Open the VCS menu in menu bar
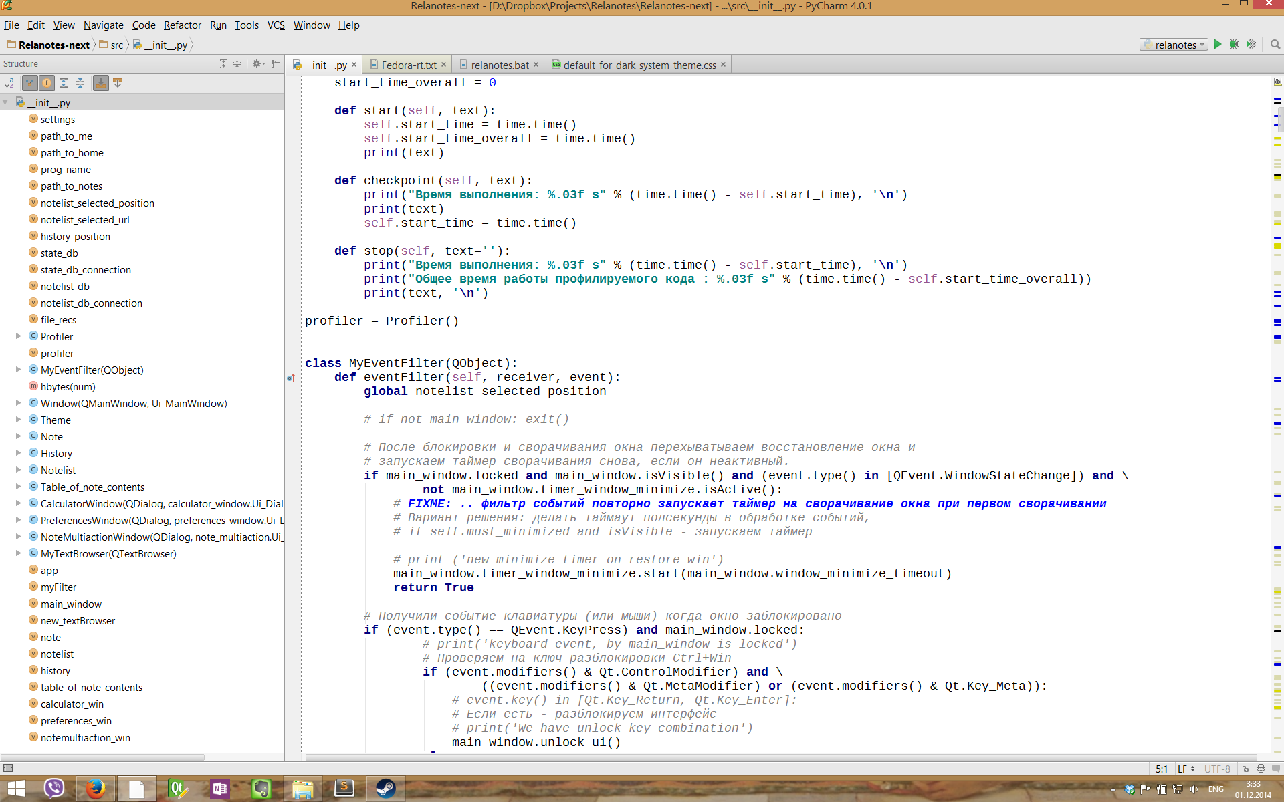Screen dimensions: 1284x802 pyautogui.click(x=276, y=25)
